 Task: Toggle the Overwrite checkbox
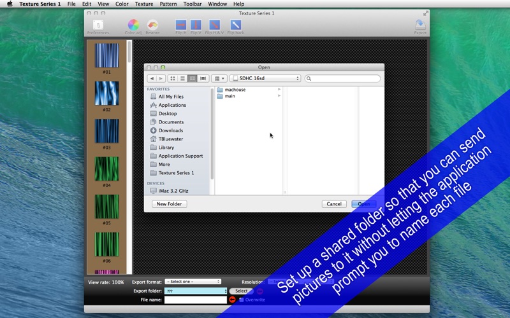242,300
